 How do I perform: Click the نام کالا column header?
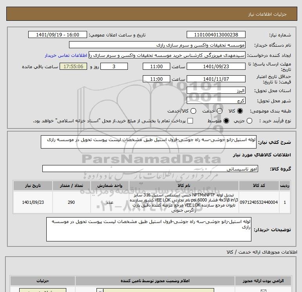click(184, 185)
